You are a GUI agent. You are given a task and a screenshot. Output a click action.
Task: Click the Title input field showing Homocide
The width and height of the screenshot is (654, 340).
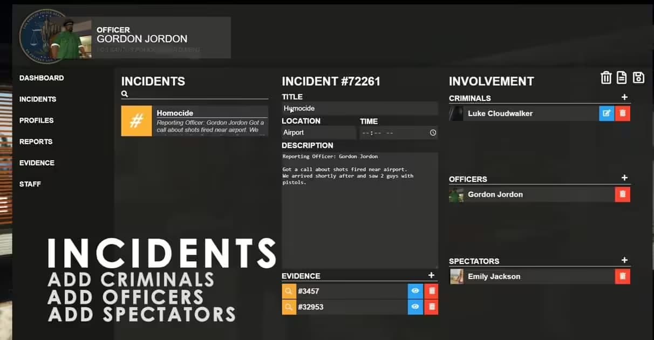(359, 108)
